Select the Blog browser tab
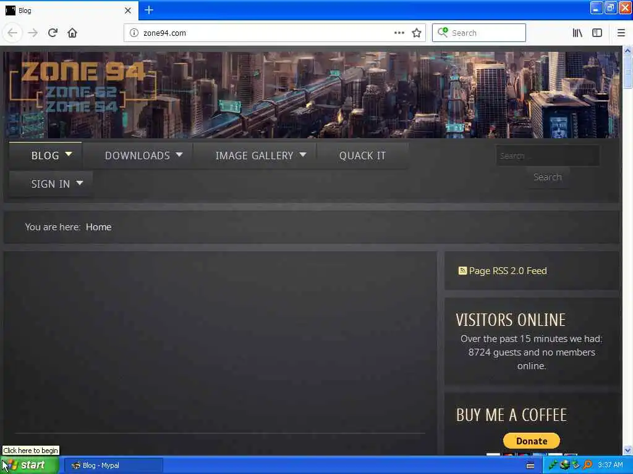This screenshot has height=474, width=633. 69,10
